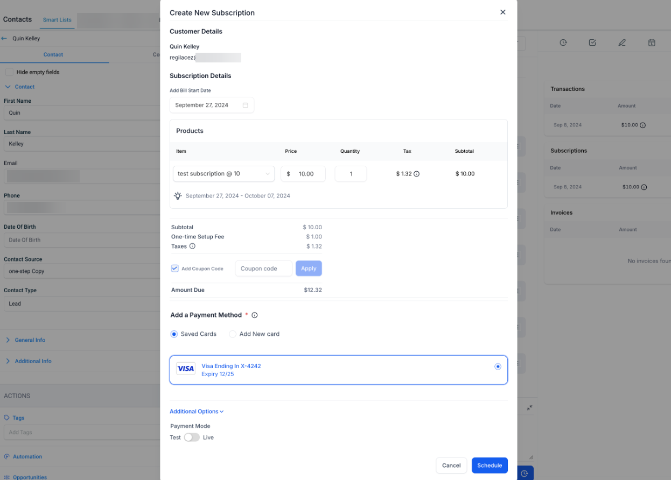Image resolution: width=671 pixels, height=480 pixels.
Task: Enable the Hide empty fields checkbox
Action: 9,72
